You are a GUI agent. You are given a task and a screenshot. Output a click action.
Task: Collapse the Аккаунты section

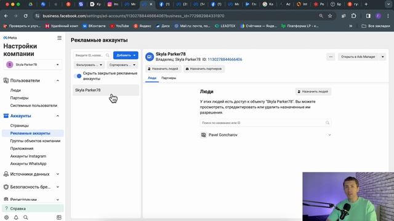58,116
